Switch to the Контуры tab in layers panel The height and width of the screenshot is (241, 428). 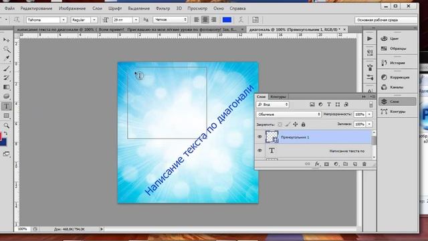point(278,96)
